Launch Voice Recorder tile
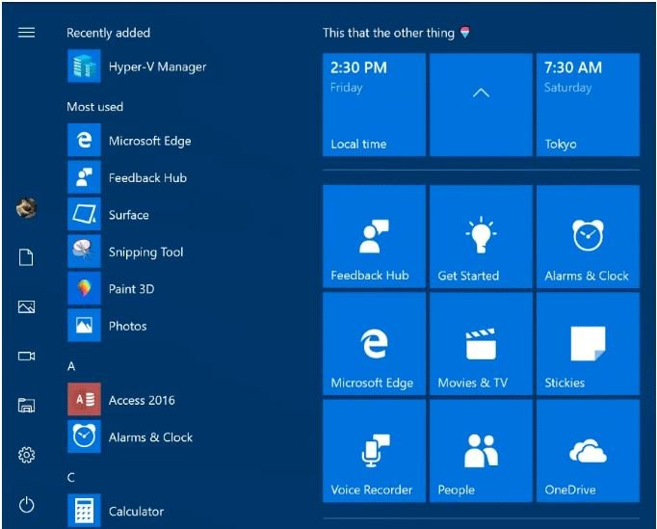657x529 pixels. (374, 451)
